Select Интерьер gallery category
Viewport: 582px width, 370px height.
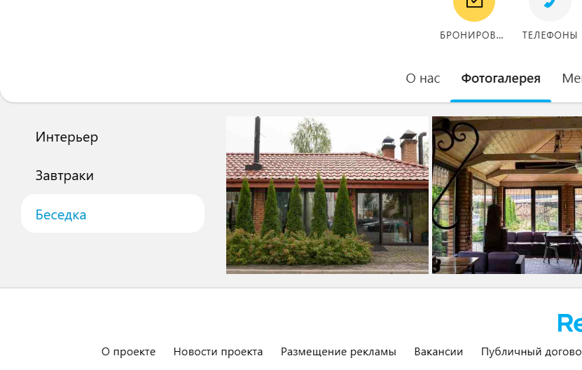(67, 137)
